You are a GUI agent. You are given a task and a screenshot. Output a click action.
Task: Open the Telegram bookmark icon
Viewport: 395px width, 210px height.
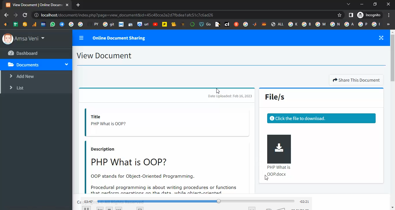point(62,24)
